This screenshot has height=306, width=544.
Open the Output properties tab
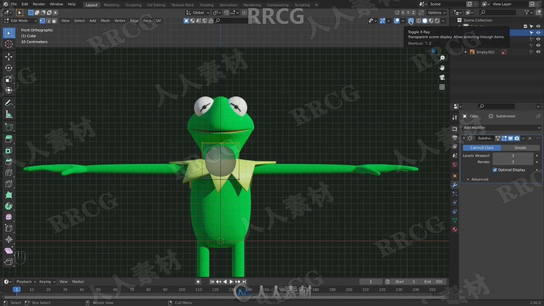[x=455, y=138]
